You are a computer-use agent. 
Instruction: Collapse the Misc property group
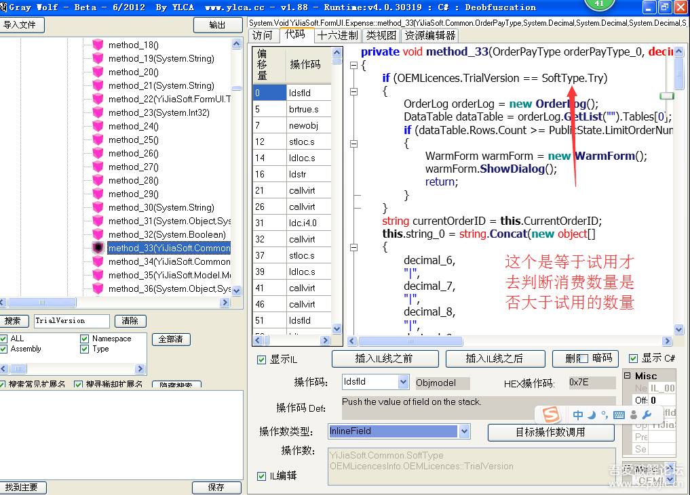tap(628, 376)
